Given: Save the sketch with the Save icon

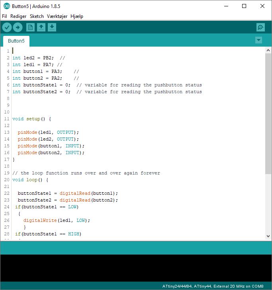Looking at the screenshot, I should tap(52, 27).
